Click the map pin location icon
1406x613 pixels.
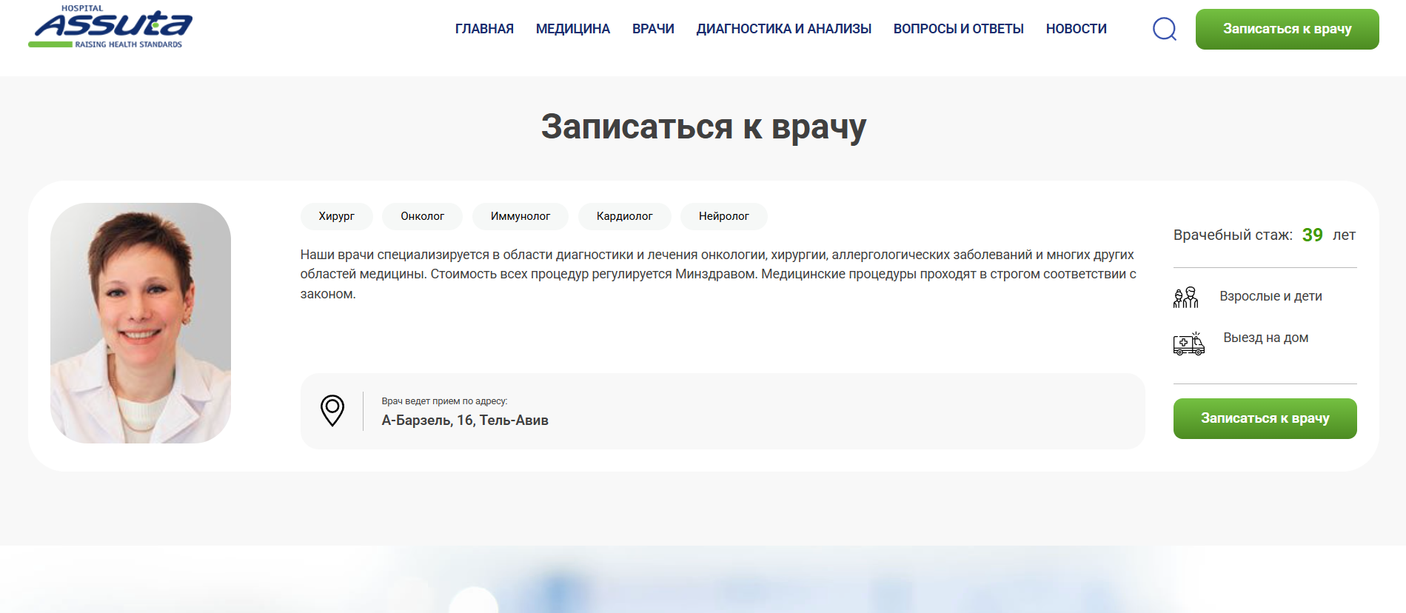(332, 410)
